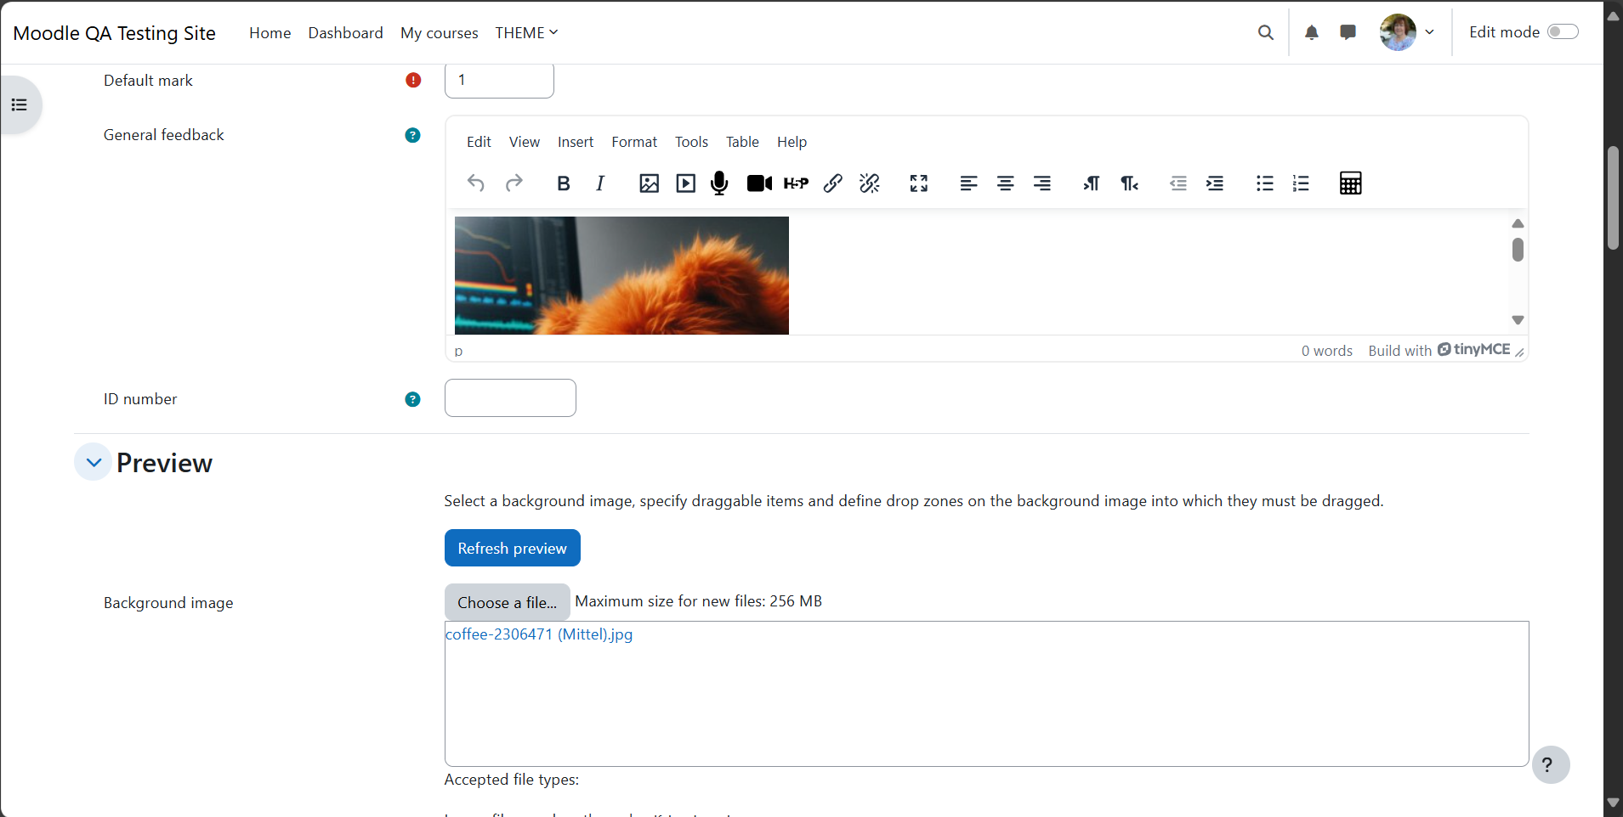Click the editor resize handle
Screen dimensions: 1623x817
coord(1519,352)
